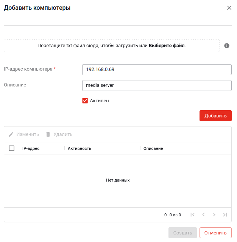Image resolution: width=237 pixels, height=242 pixels.
Task: Go to next table page
Action: [x=214, y=215]
